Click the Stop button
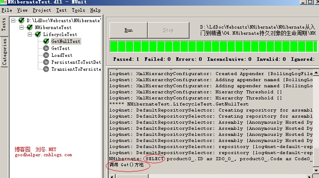Viewport: 319px width, 178px height. point(169,30)
